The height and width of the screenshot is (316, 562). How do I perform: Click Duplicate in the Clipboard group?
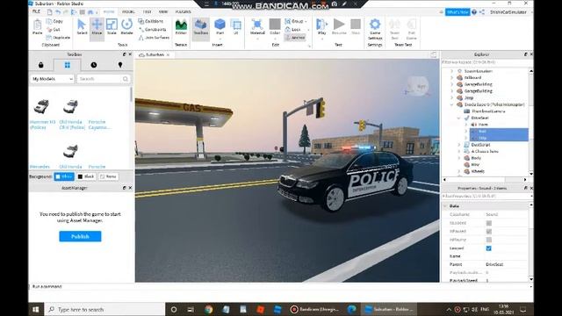59,37
